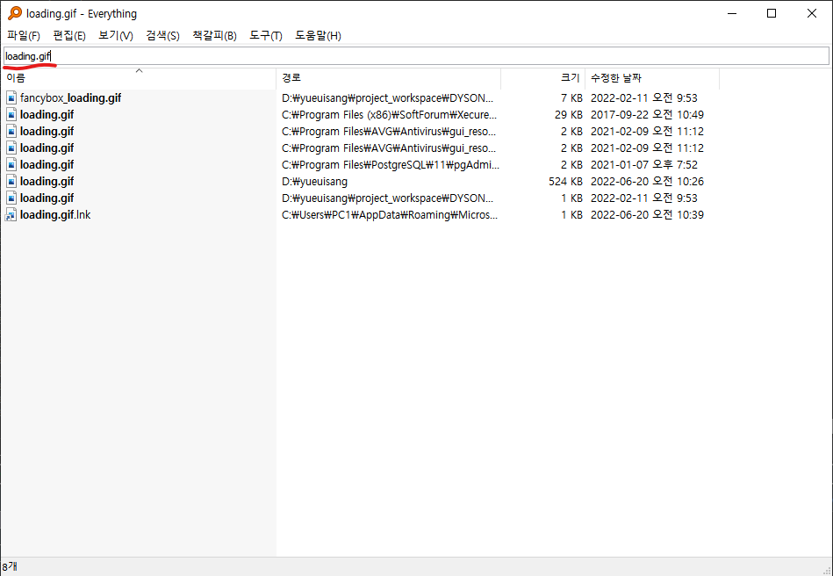833x576 pixels.
Task: Click the date 2022-06-20 오전 10:39
Action: pos(647,214)
